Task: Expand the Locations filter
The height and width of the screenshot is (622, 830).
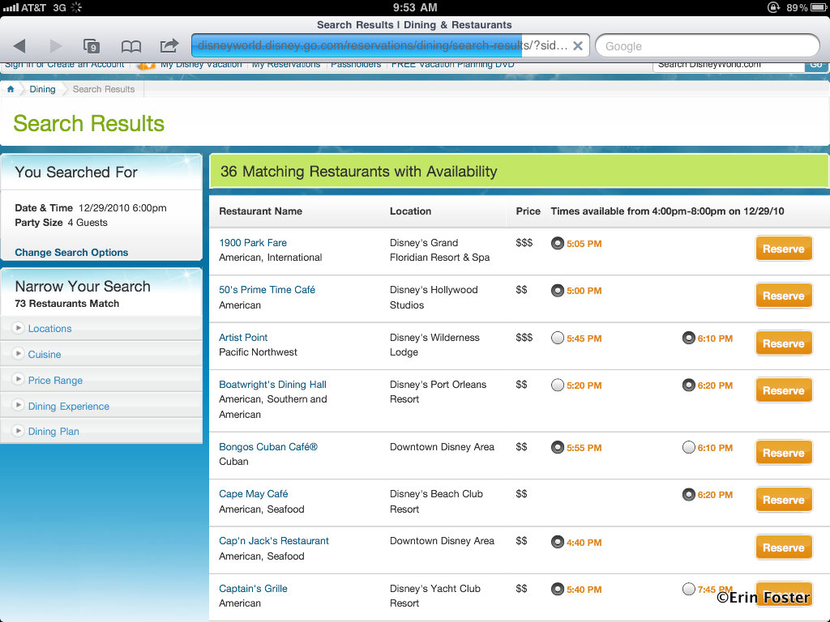Action: tap(49, 329)
